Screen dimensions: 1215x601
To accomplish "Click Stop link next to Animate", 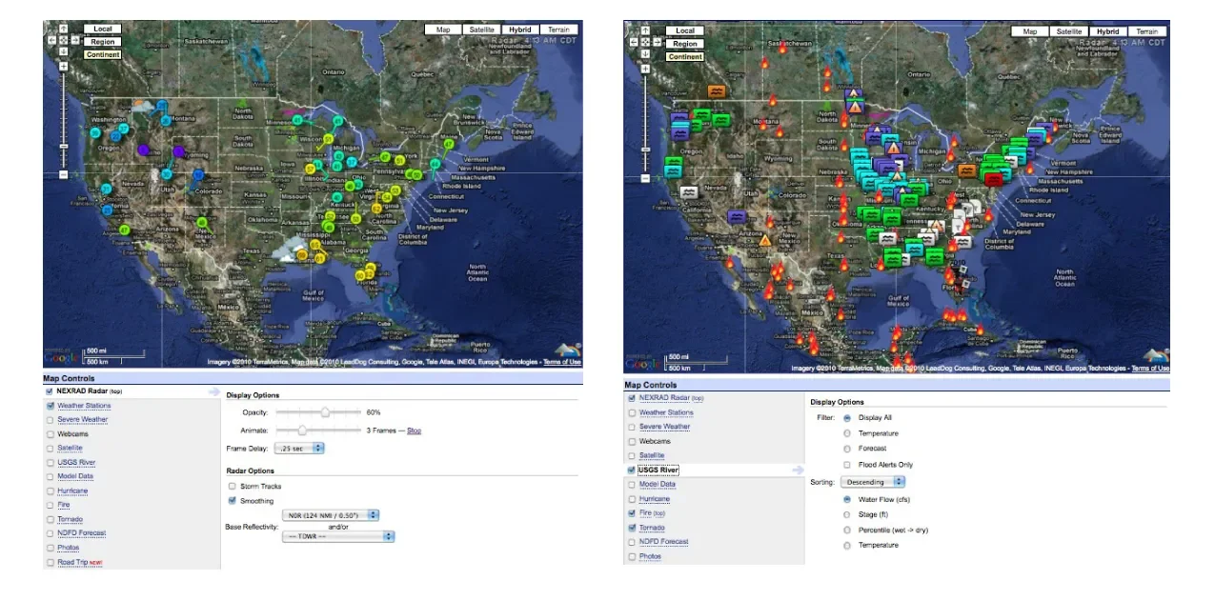I will point(414,431).
